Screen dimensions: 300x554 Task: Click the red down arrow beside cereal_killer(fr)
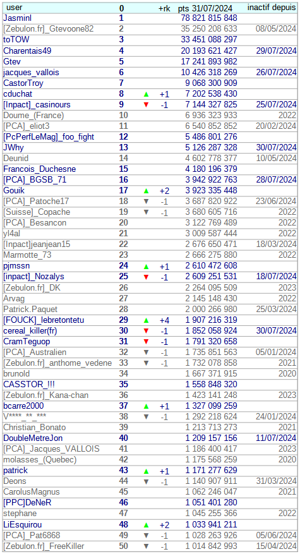[146, 331]
